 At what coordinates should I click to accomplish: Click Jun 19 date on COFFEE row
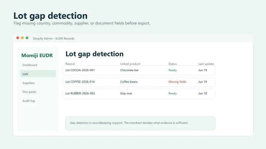point(203,82)
